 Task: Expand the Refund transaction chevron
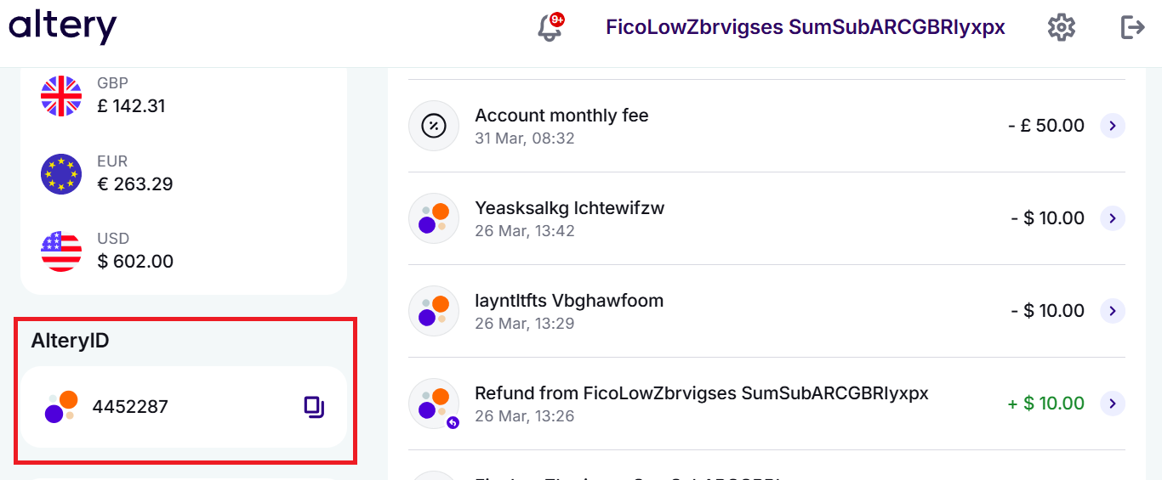[1113, 404]
